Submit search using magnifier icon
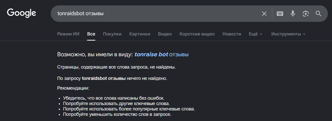332x121 pixels. click(x=319, y=14)
